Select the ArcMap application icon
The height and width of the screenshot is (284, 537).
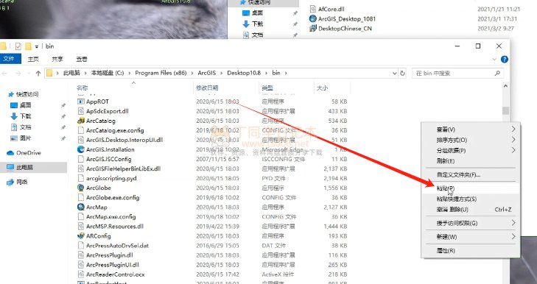[81, 207]
